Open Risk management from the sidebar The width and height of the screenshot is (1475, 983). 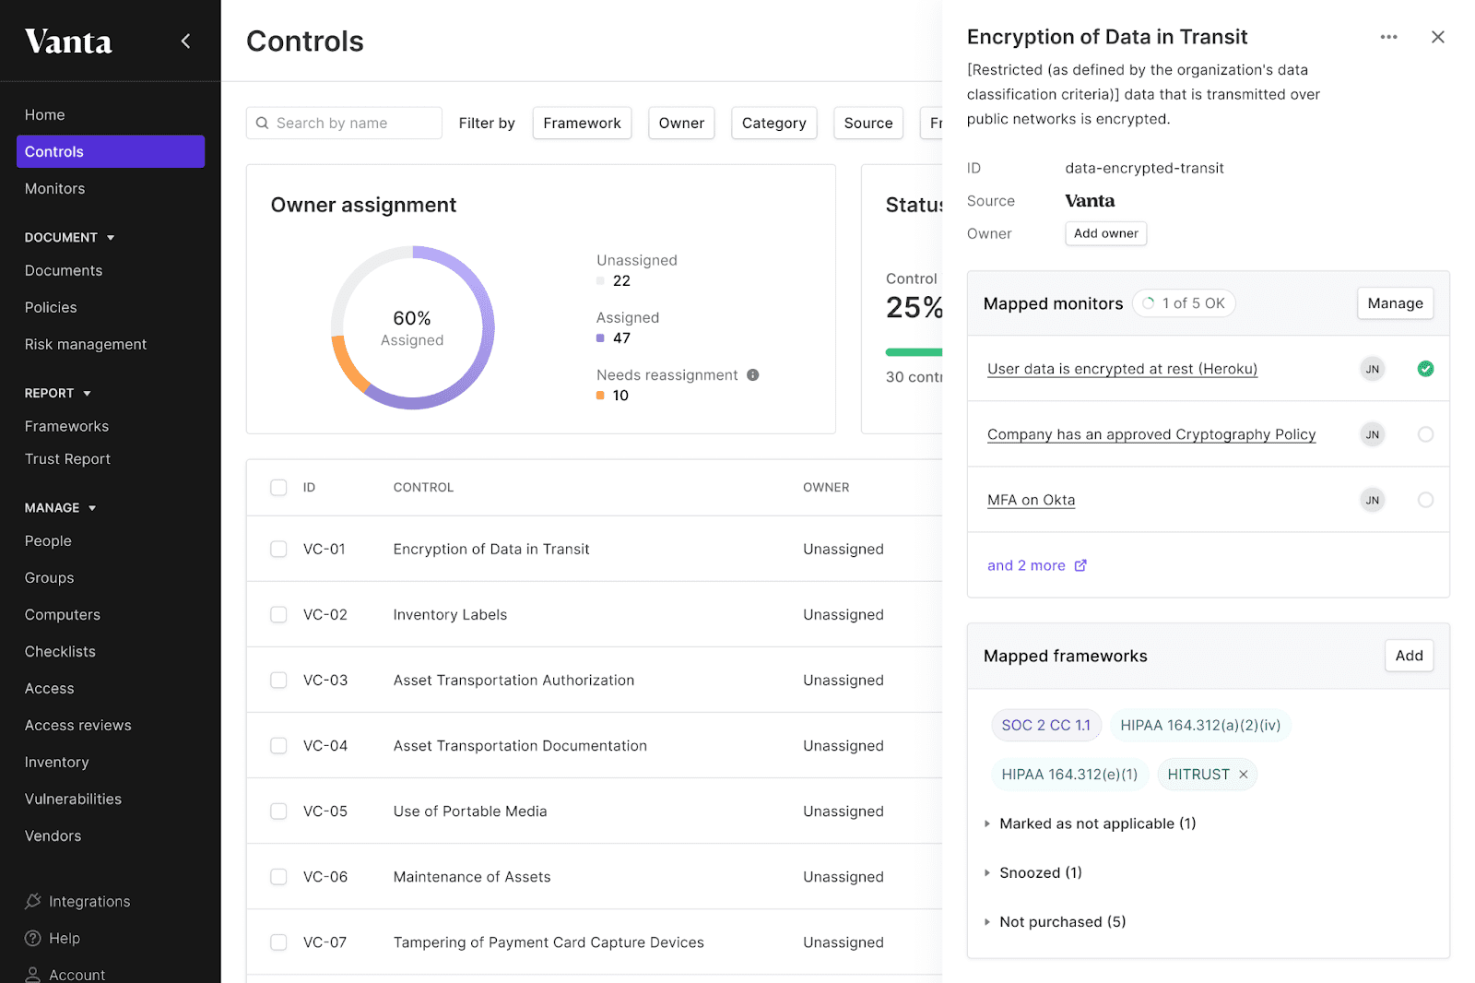85,344
